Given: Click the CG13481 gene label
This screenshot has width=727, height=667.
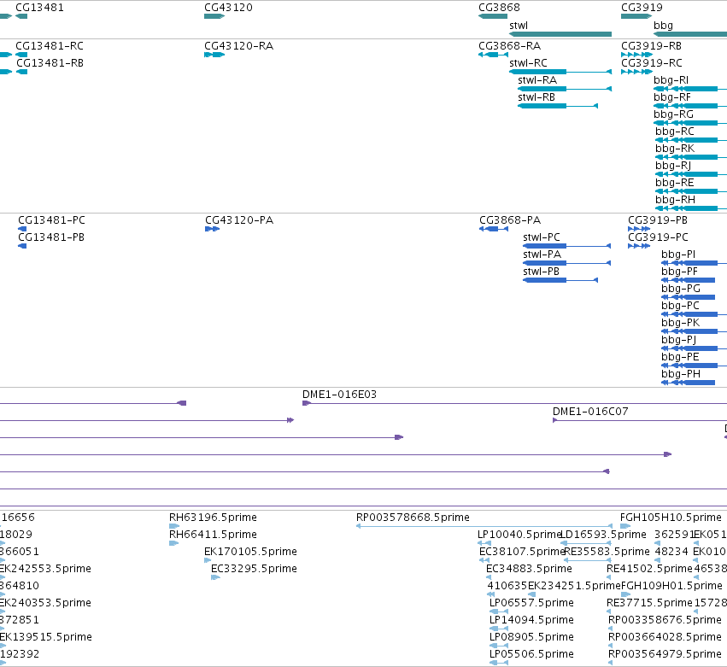Looking at the screenshot, I should (39, 8).
